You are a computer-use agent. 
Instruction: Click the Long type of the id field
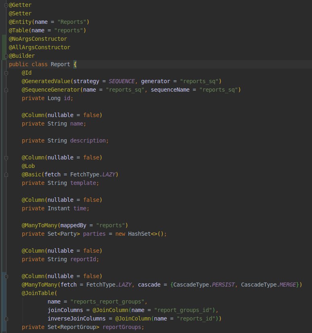pyautogui.click(x=54, y=98)
